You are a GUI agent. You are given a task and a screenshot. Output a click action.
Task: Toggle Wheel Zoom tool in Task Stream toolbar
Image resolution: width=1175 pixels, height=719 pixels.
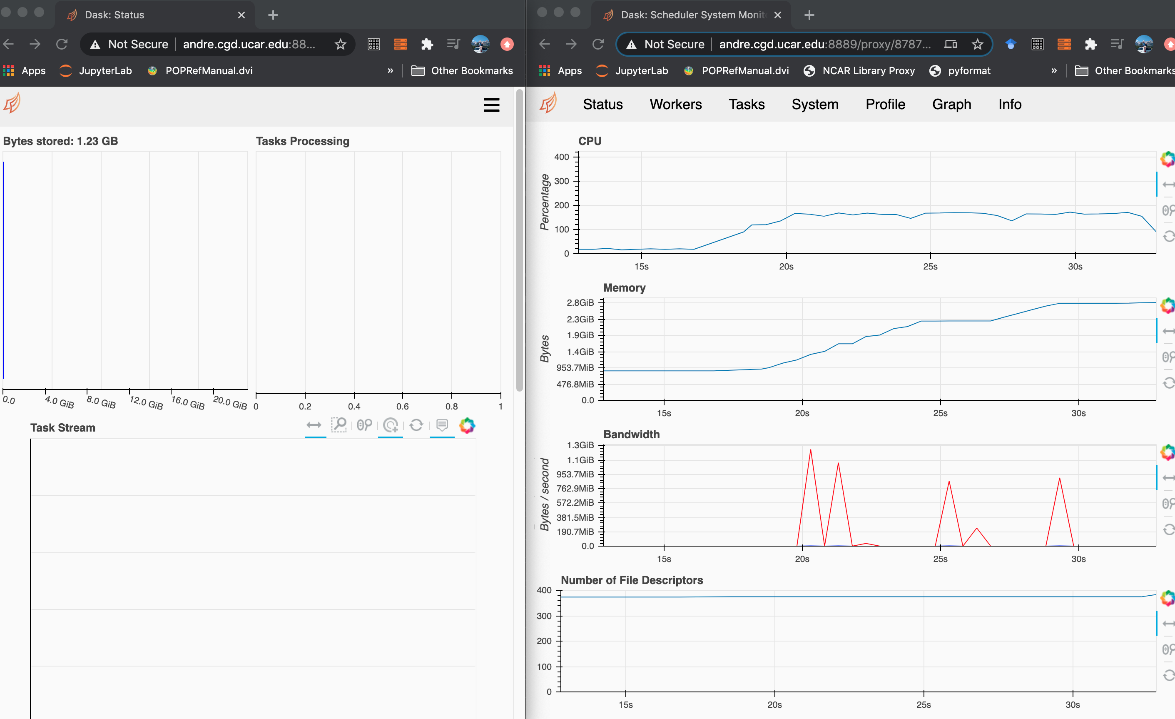click(x=365, y=425)
